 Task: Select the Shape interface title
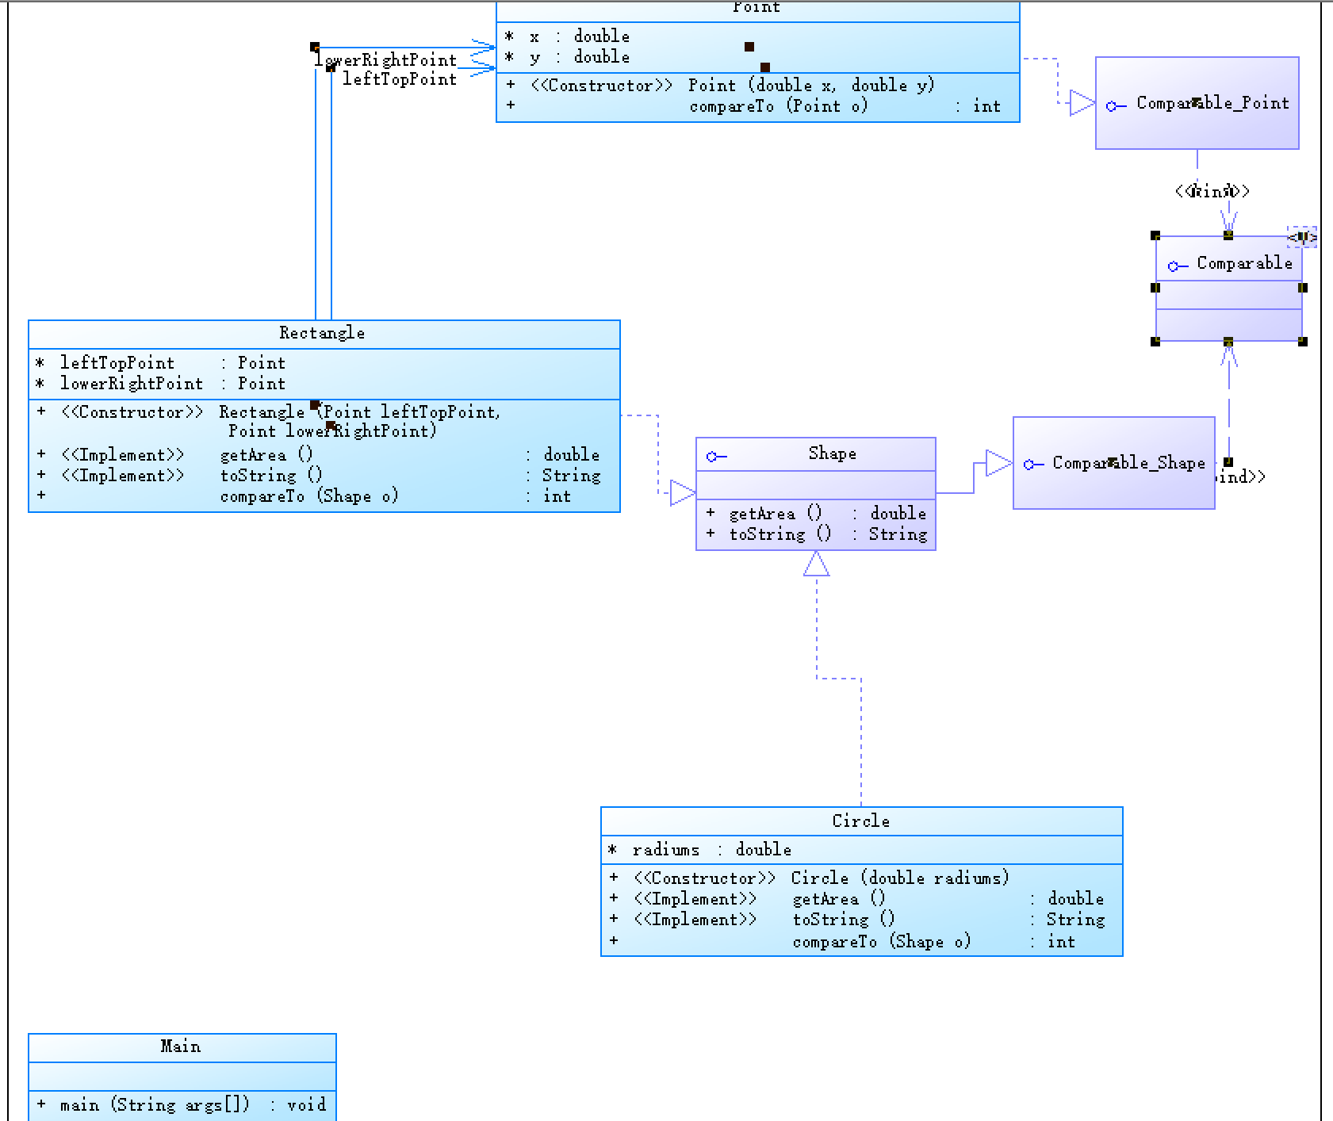833,453
